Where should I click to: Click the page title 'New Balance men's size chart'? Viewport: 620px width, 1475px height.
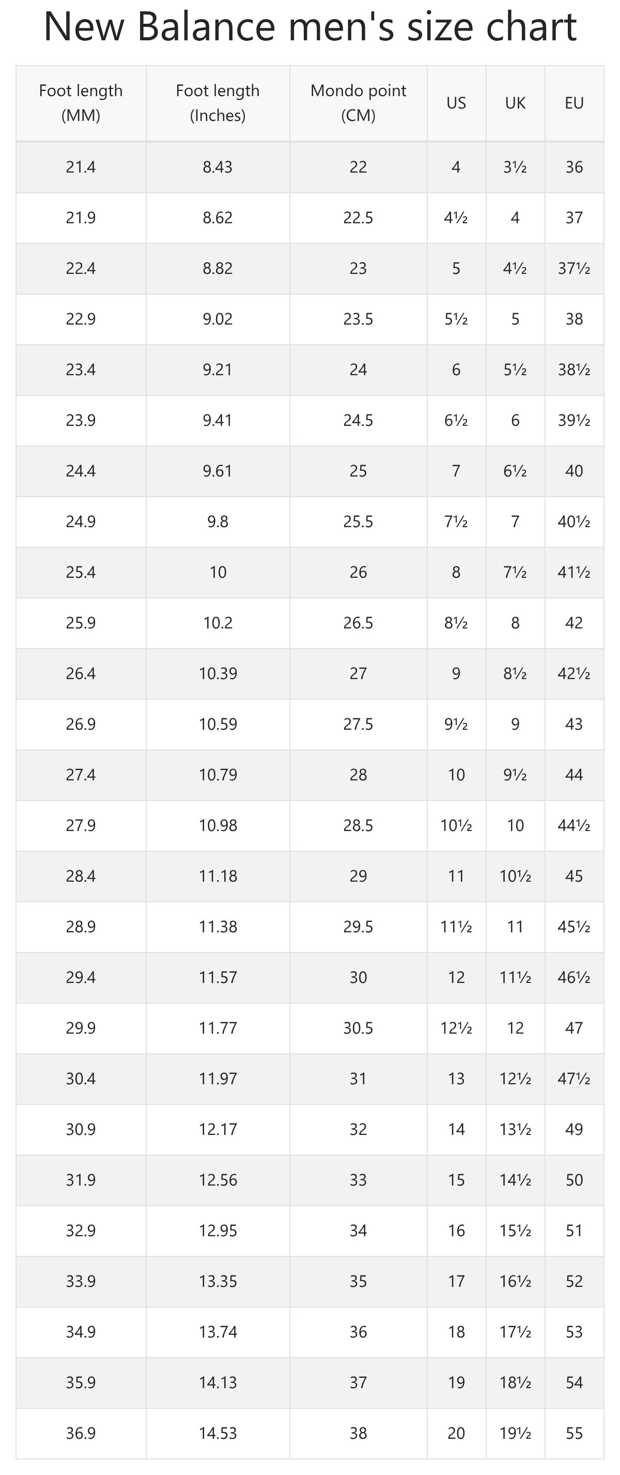[x=309, y=27]
